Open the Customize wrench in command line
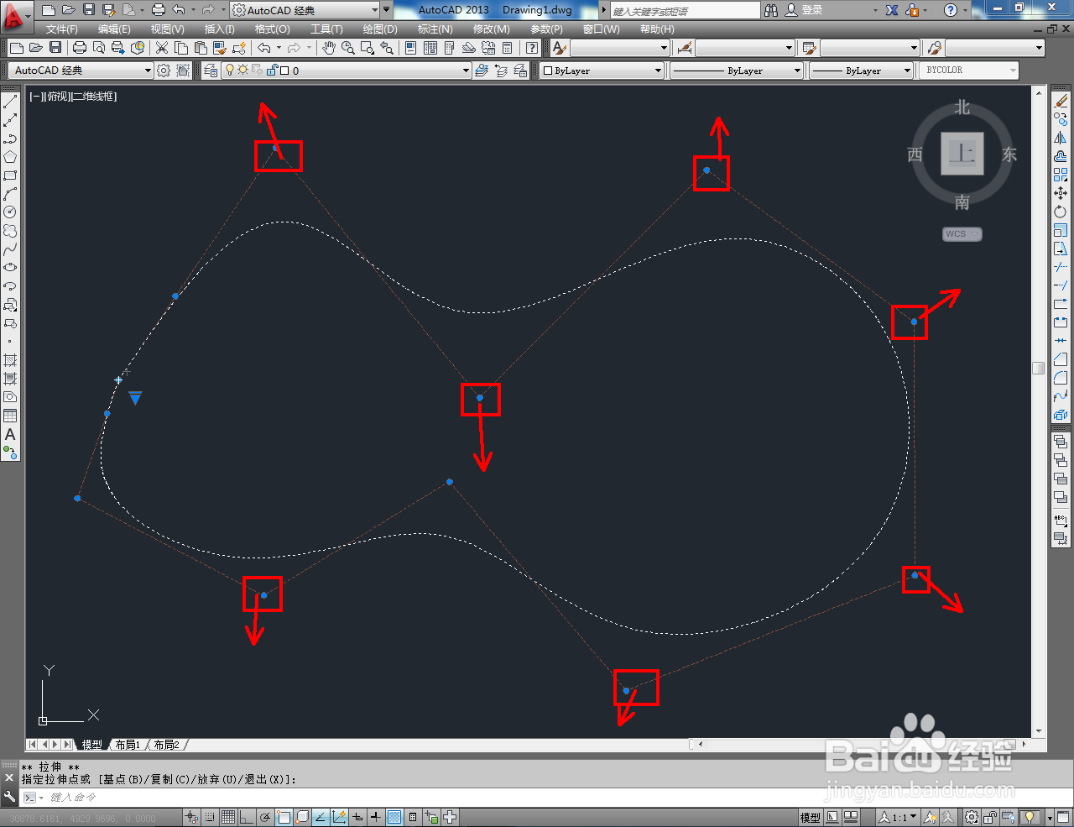This screenshot has height=827, width=1074. (9, 797)
